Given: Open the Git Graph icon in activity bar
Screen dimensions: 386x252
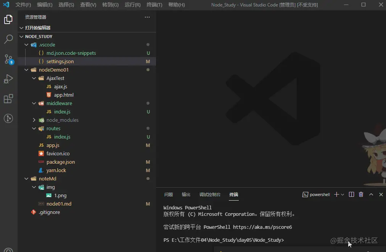Looking at the screenshot, I should coord(8,118).
